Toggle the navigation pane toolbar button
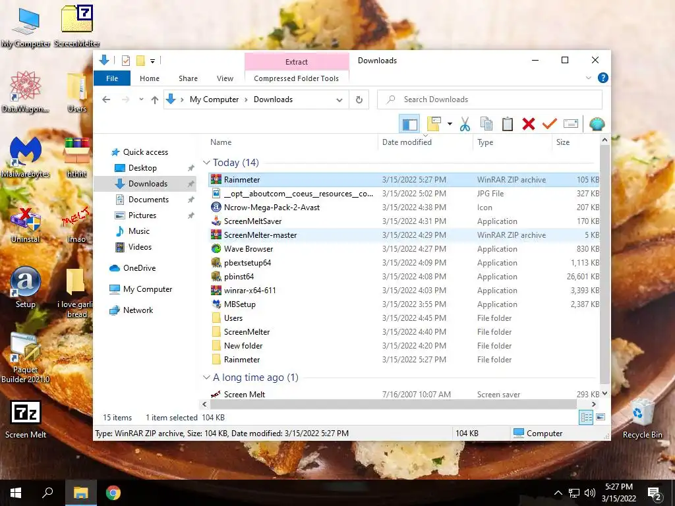Image resolution: width=675 pixels, height=506 pixels. coord(409,125)
